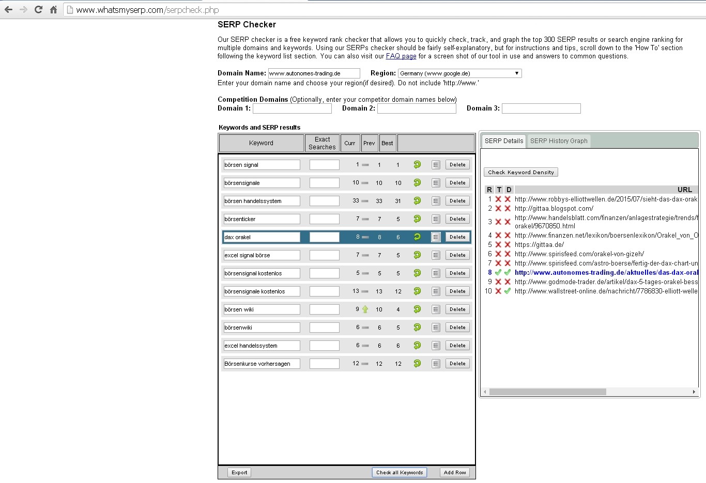Select the https://gittaa.de/ result URL

539,245
